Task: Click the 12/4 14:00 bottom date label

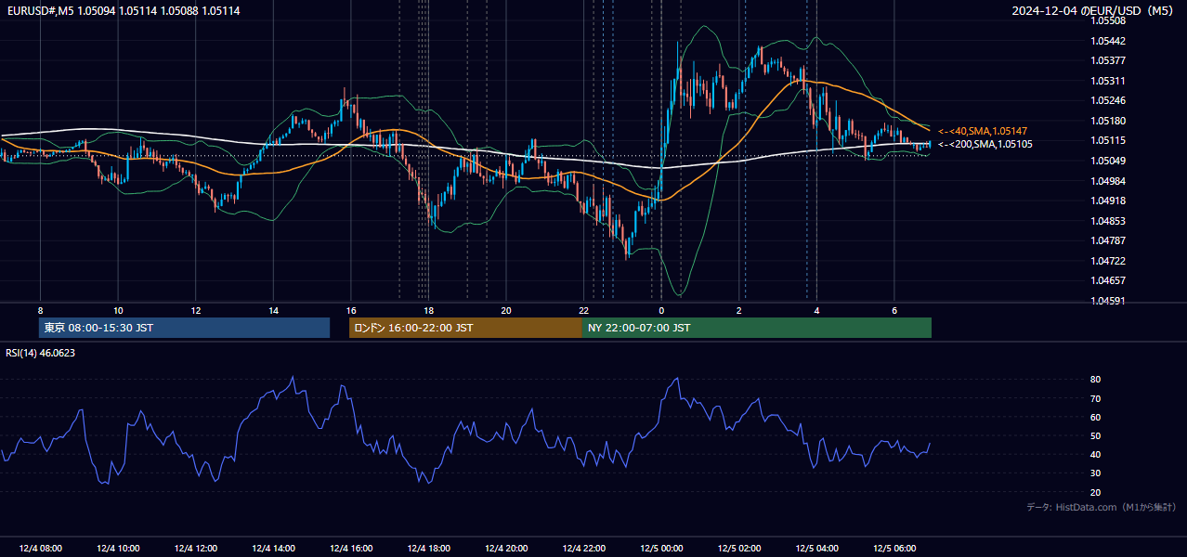Action: point(273,549)
